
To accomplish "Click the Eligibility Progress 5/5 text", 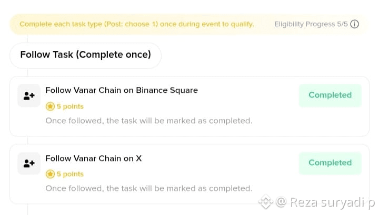I will (x=311, y=24).
